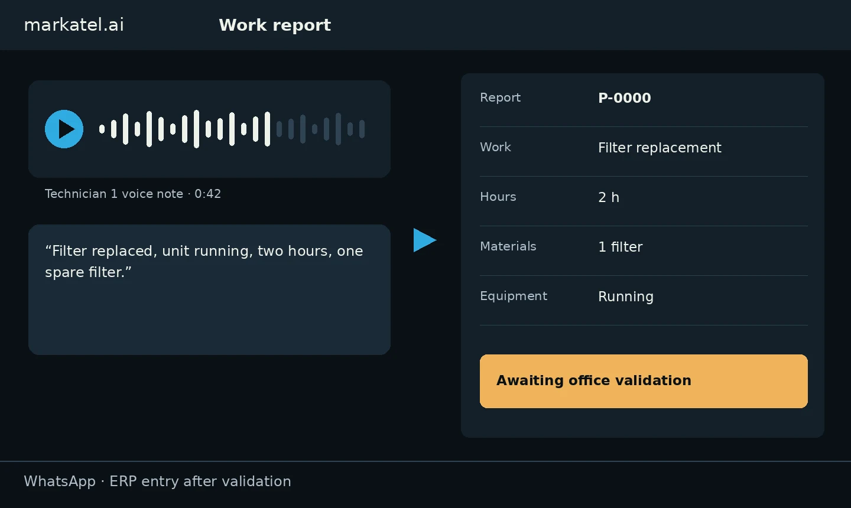851x508 pixels.
Task: Click the WhatsApp ERP entry footer text
Action: coord(157,481)
